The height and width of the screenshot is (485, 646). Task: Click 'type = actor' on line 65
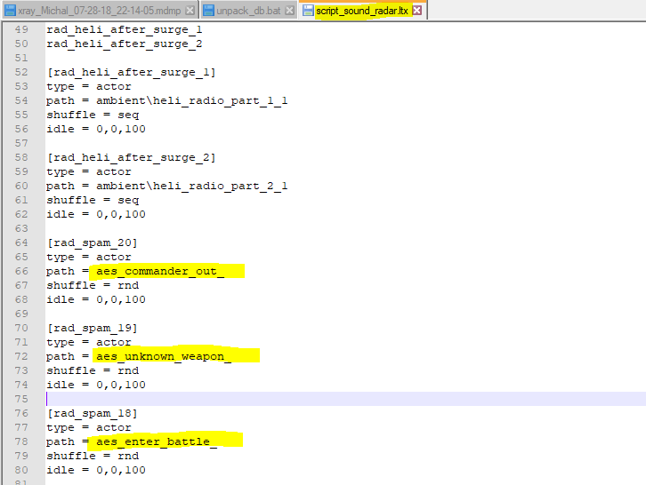89,257
